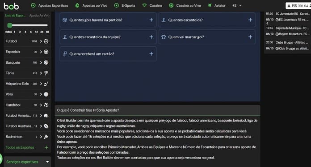Open Todos os Esportes link
The height and width of the screenshot is (167, 311).
(x=20, y=147)
